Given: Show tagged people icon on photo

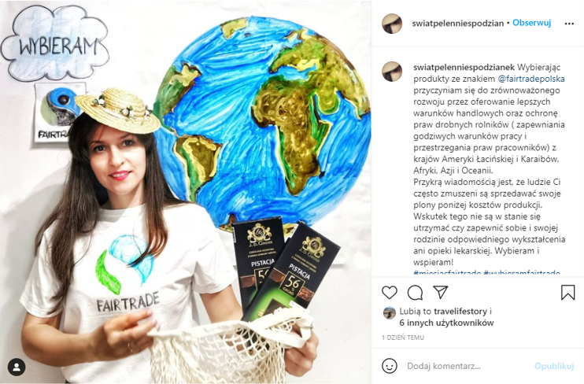Looking at the screenshot, I should point(17,367).
